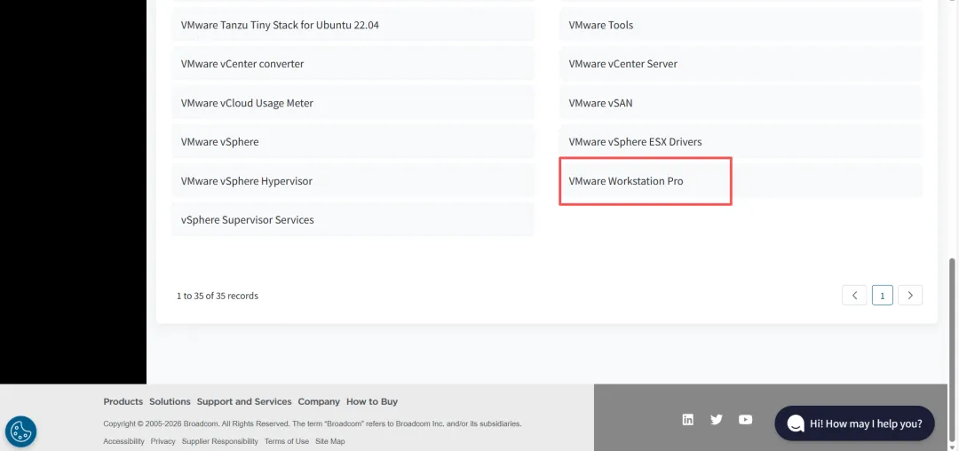The height and width of the screenshot is (451, 959).
Task: Go to Broadcom's YouTube channel
Action: coord(746,419)
